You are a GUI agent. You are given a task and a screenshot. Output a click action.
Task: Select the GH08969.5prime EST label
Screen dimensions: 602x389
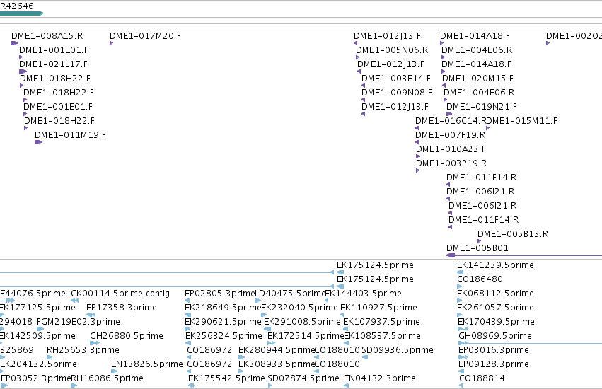[x=495, y=337]
